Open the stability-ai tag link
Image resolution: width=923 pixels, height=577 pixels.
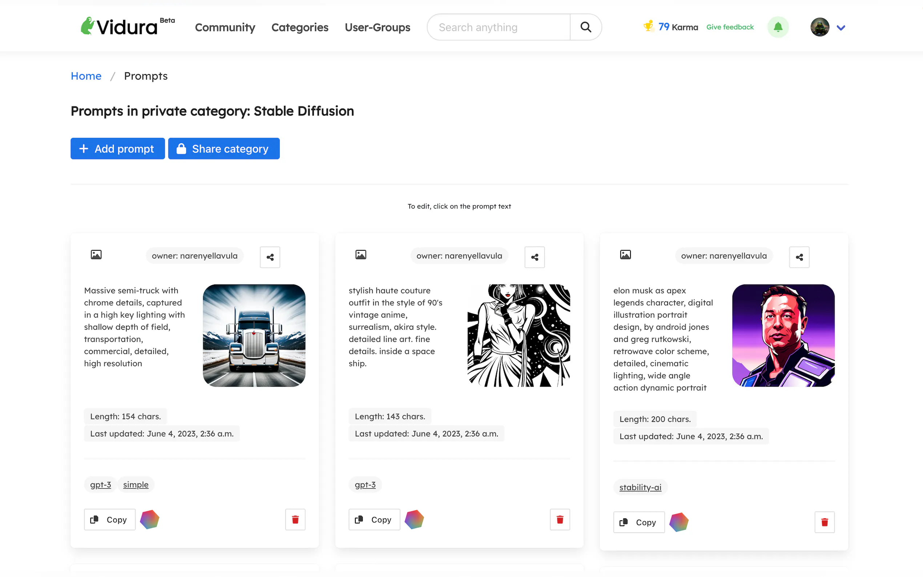pyautogui.click(x=640, y=487)
